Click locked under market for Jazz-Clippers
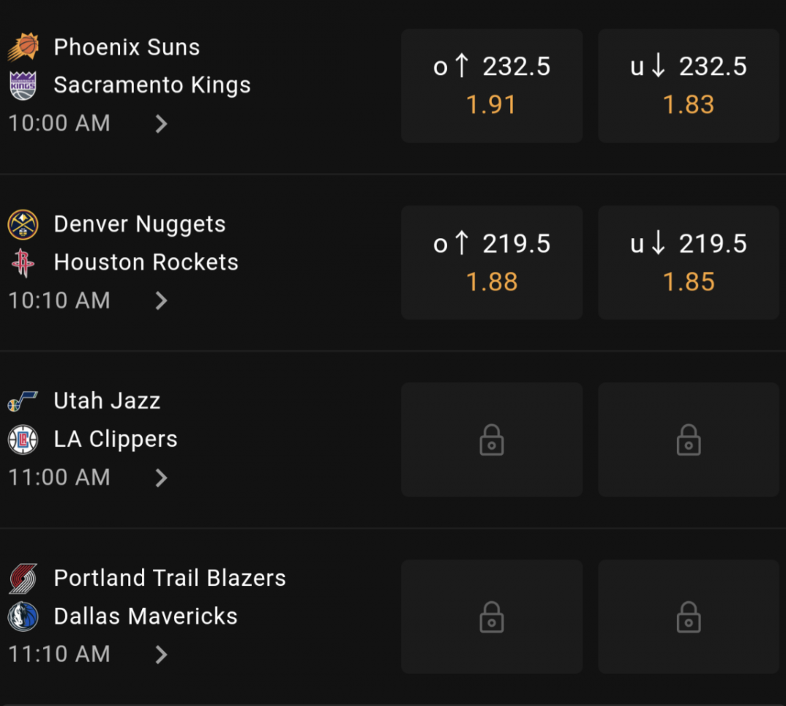 [688, 440]
